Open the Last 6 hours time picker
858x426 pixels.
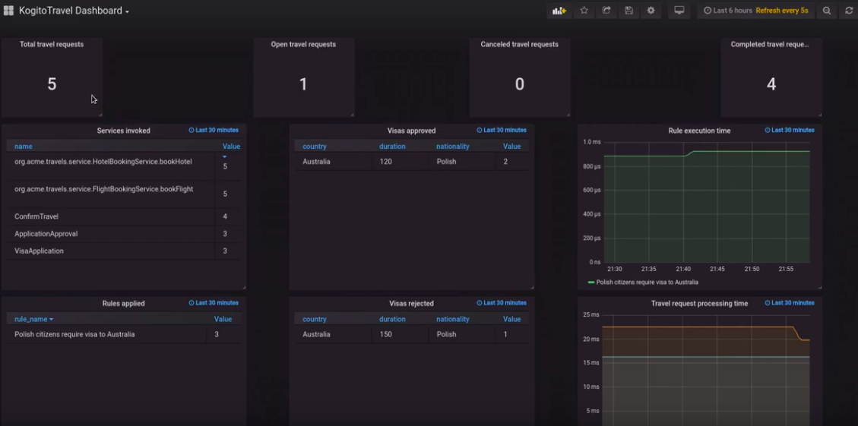[x=755, y=11]
